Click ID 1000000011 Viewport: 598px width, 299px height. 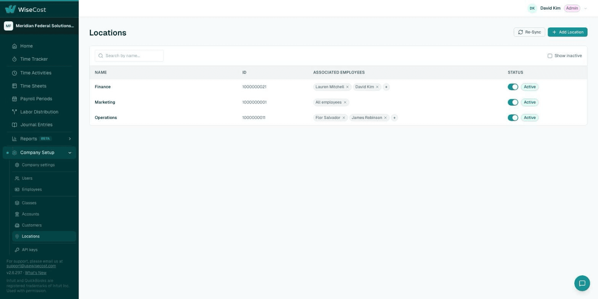[254, 118]
